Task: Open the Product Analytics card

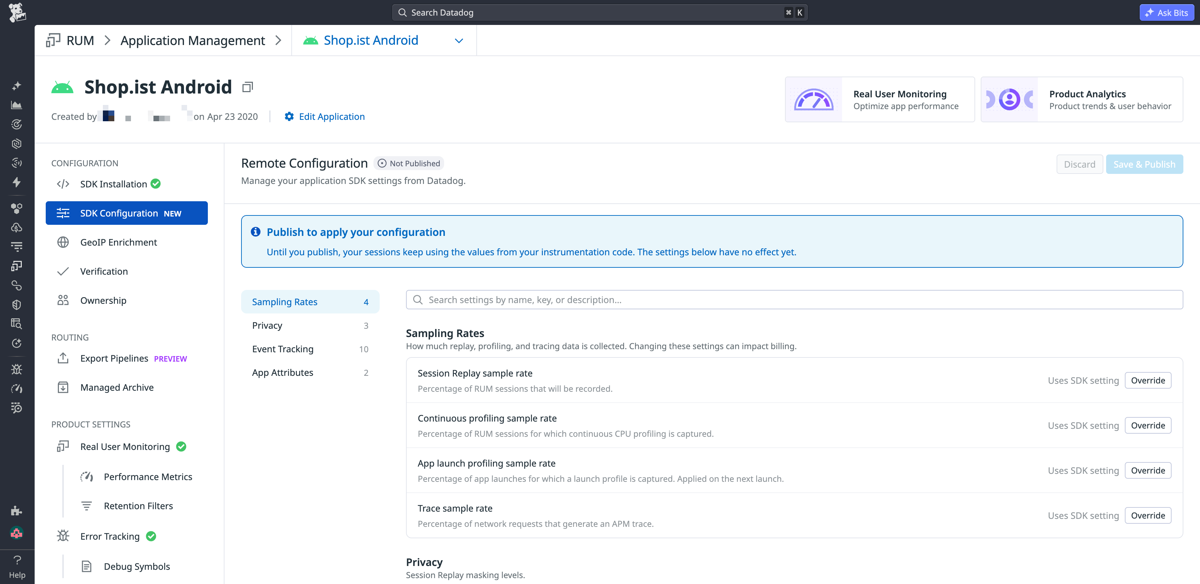Action: [1082, 99]
